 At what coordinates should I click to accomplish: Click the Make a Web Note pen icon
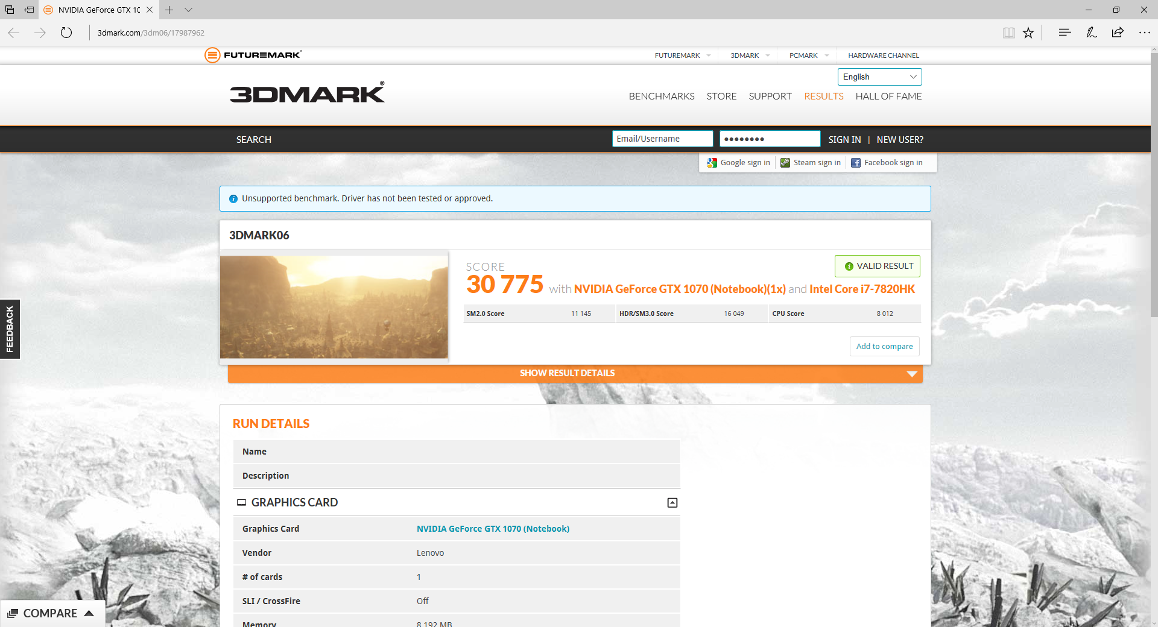pos(1091,33)
